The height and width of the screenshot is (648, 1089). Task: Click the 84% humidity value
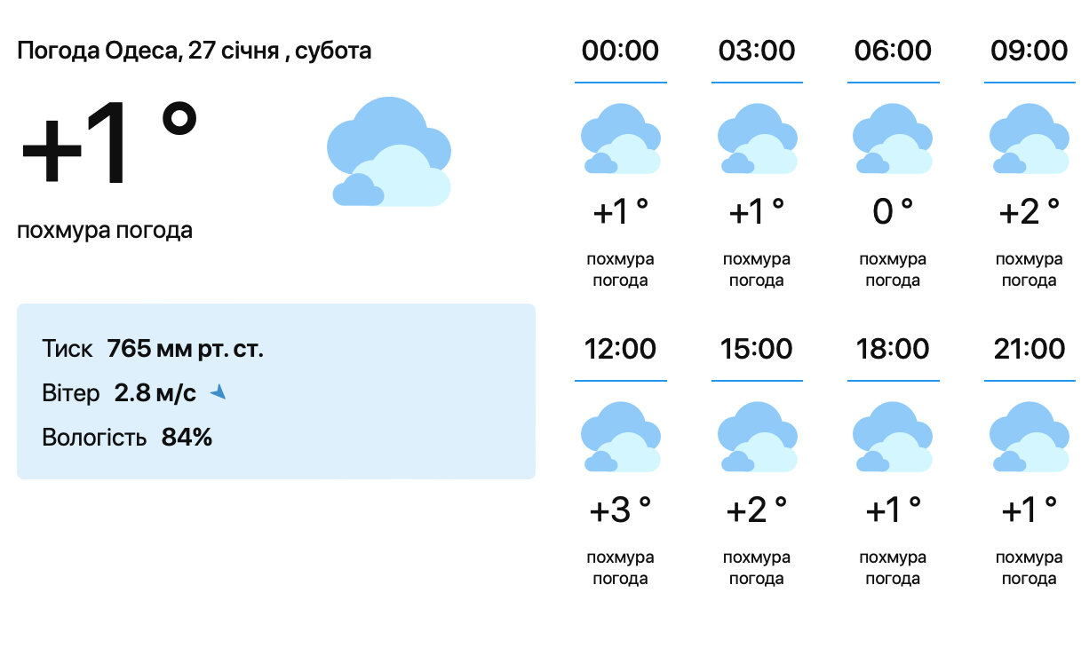click(x=187, y=437)
